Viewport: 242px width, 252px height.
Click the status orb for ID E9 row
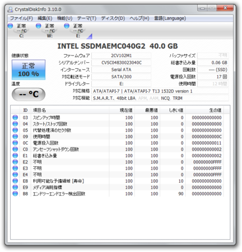coord(15,187)
